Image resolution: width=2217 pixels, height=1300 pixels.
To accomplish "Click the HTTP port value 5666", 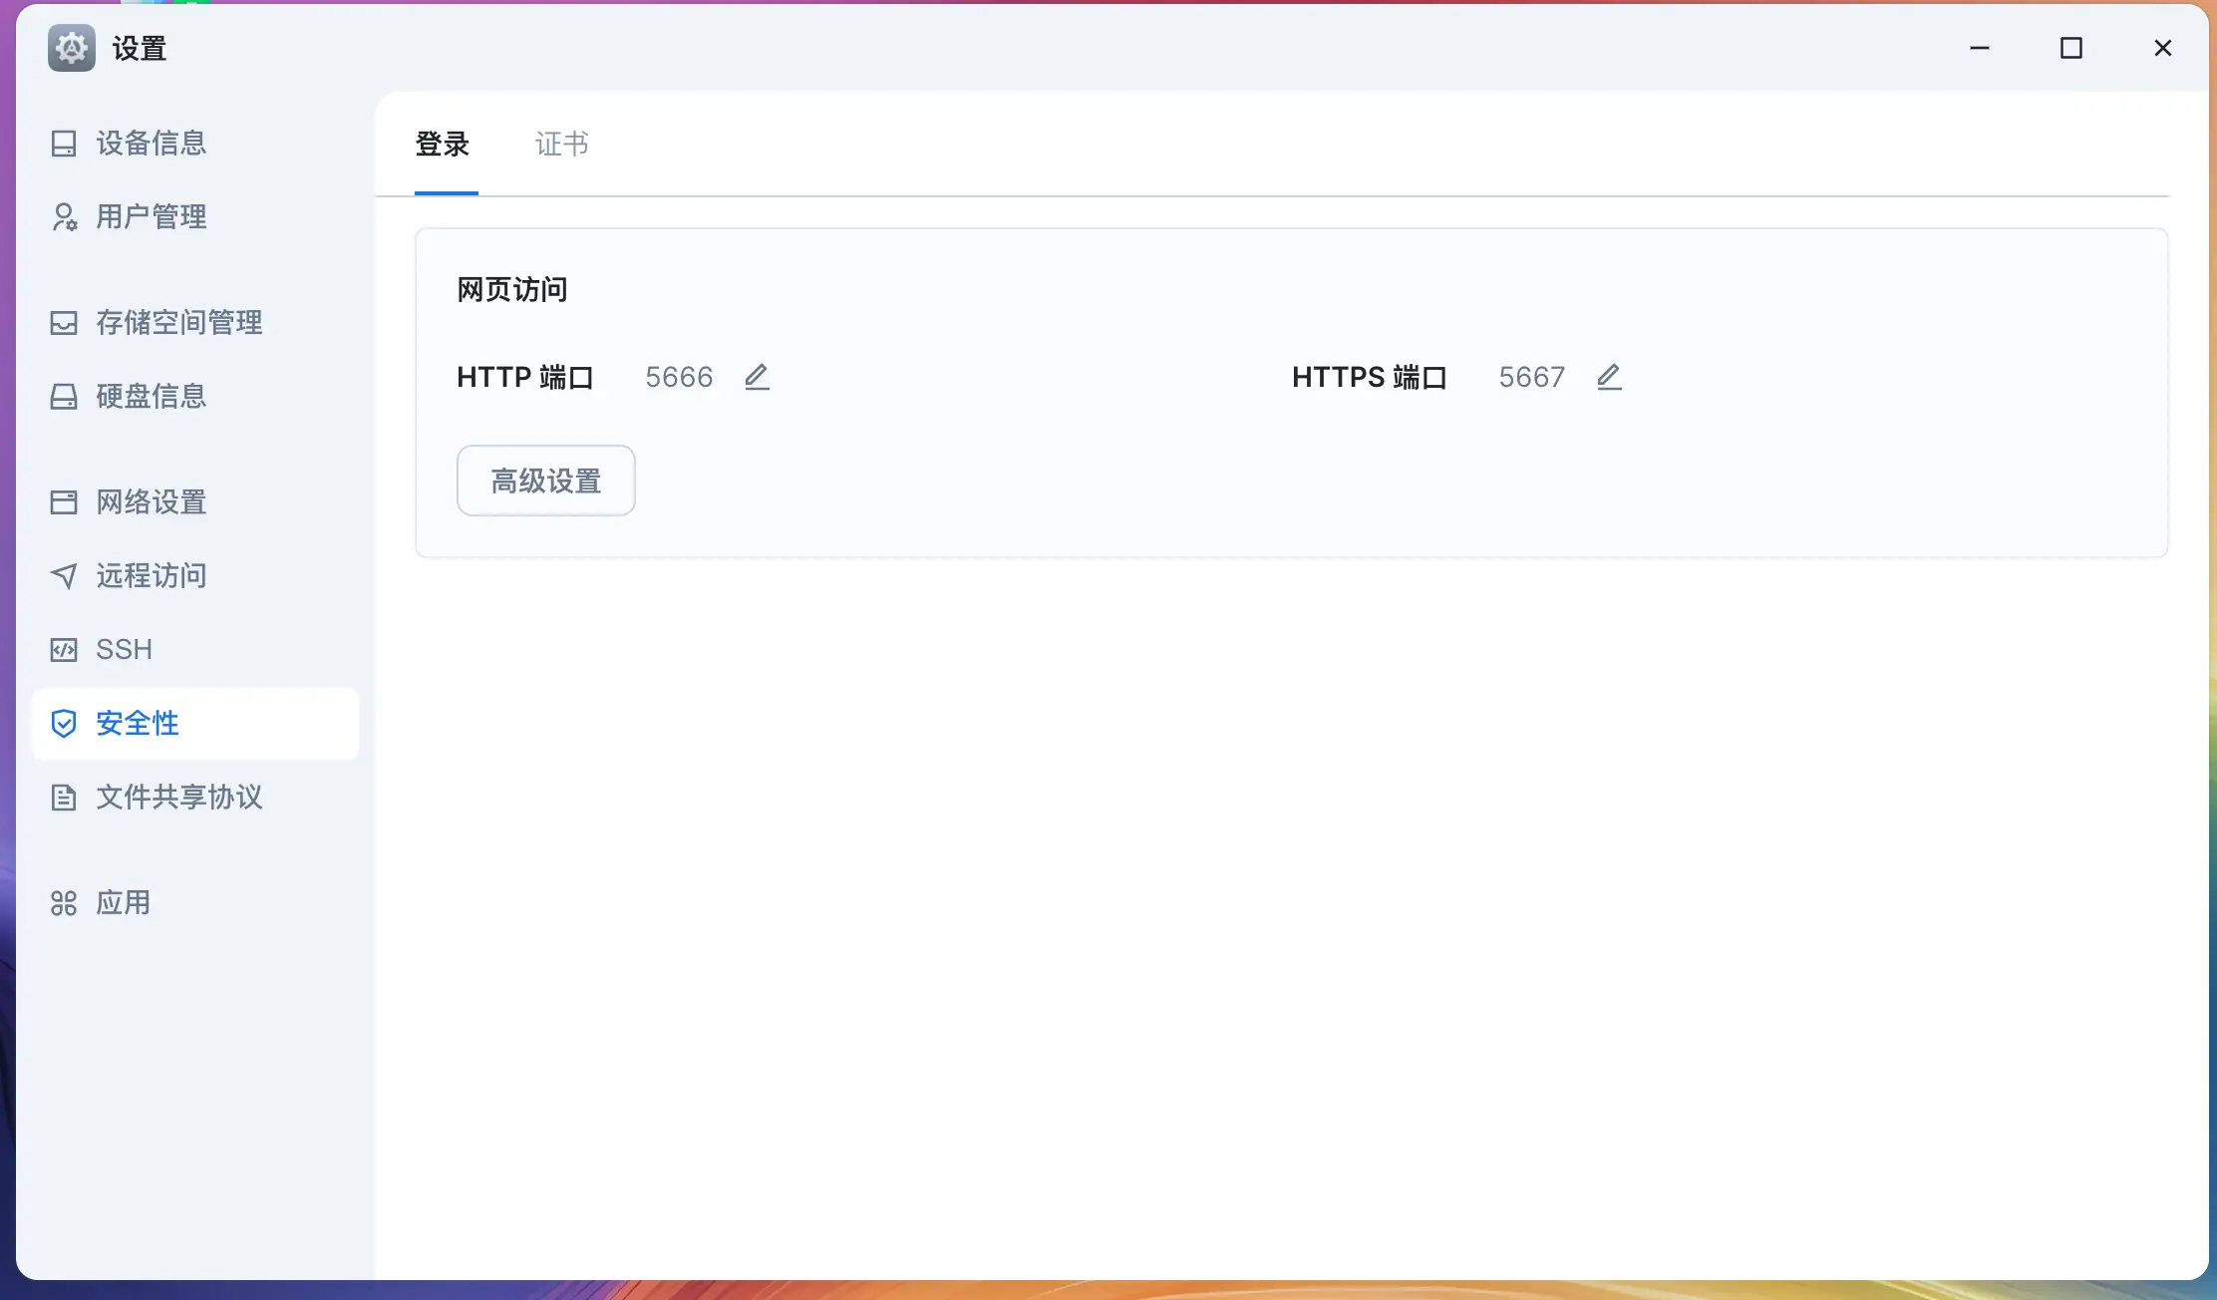I will point(679,378).
